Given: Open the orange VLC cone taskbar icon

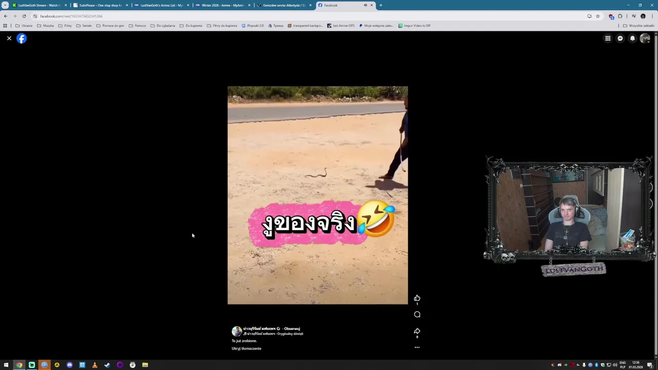Looking at the screenshot, I should click(x=95, y=365).
